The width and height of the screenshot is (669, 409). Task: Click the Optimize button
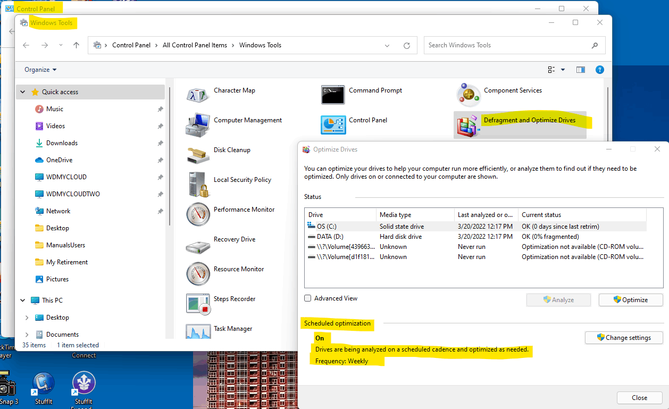tap(631, 300)
